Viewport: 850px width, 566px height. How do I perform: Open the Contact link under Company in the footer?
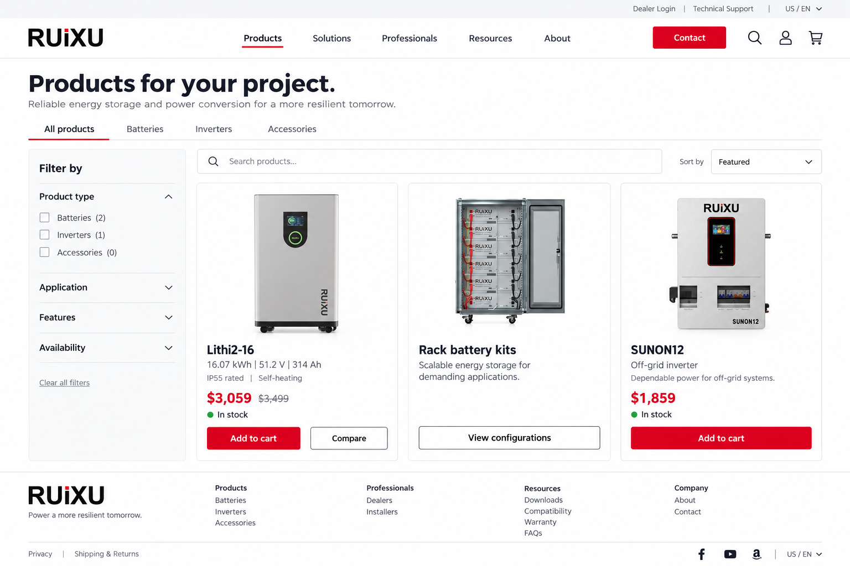[x=687, y=512]
